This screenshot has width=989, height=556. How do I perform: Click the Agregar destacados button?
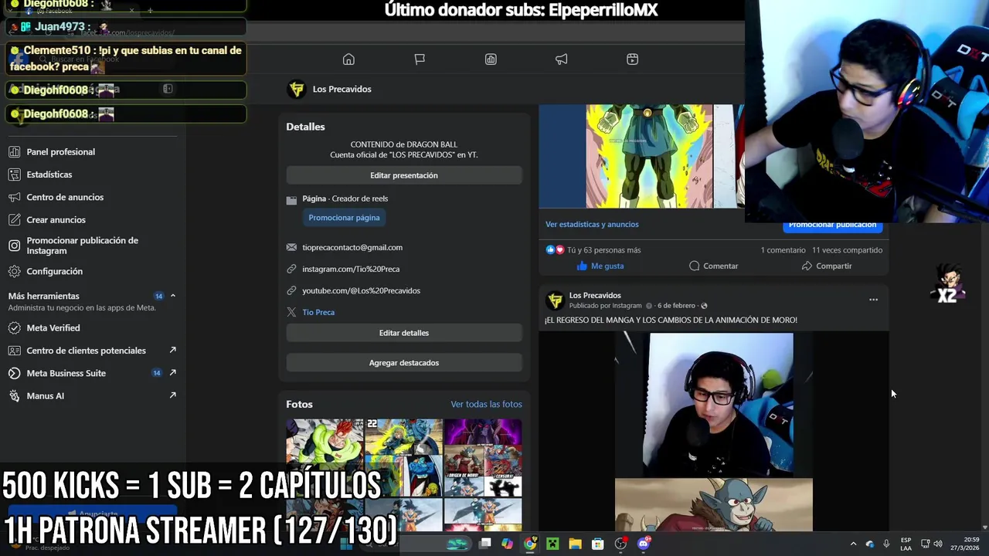click(x=404, y=363)
